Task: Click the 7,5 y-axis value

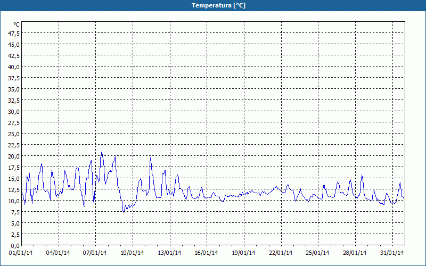Action: [15, 212]
